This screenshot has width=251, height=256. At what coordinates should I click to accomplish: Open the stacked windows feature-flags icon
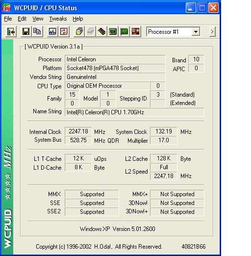point(79,31)
